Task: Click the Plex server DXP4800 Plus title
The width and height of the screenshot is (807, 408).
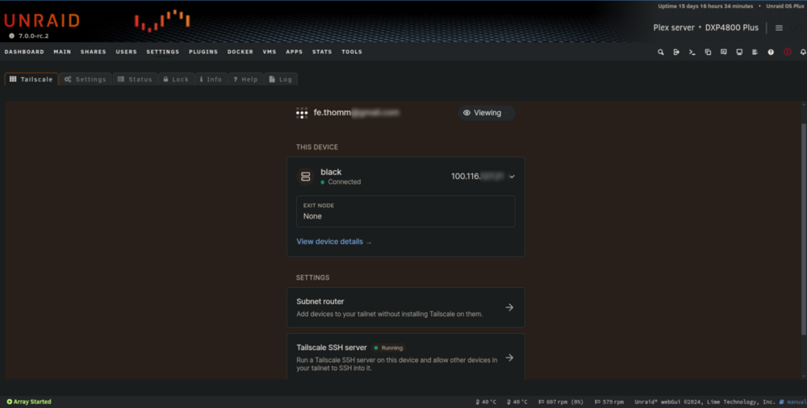Action: 705,27
